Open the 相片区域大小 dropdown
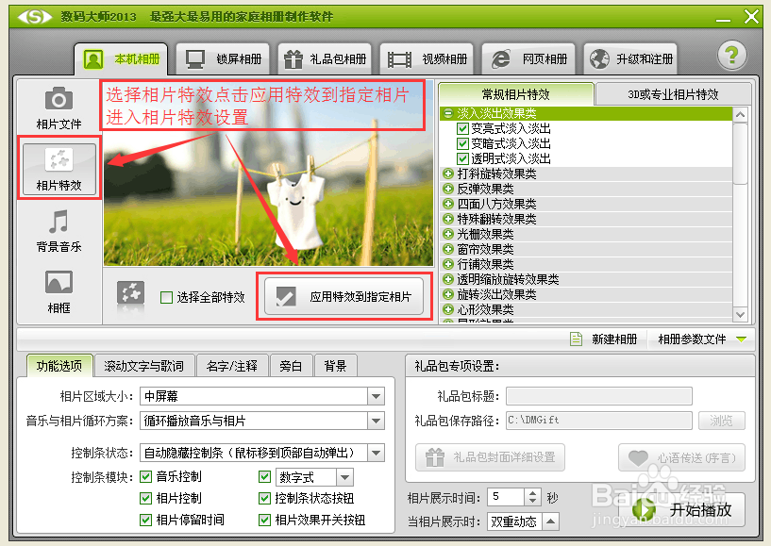The height and width of the screenshot is (546, 771). pyautogui.click(x=377, y=396)
